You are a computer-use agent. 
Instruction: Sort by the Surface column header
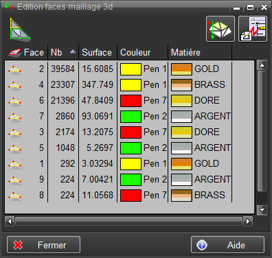98,52
